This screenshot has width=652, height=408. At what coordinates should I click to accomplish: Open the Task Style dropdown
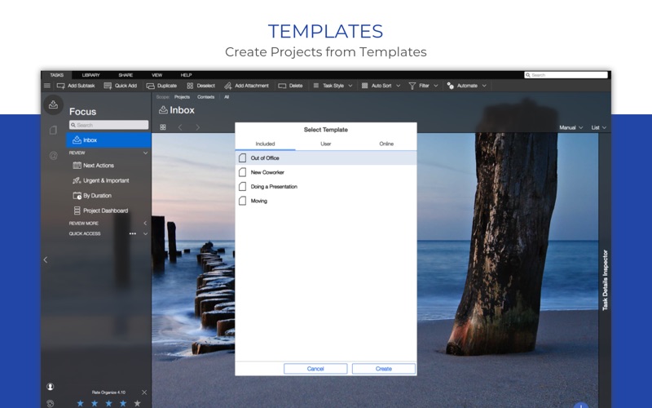pos(333,86)
